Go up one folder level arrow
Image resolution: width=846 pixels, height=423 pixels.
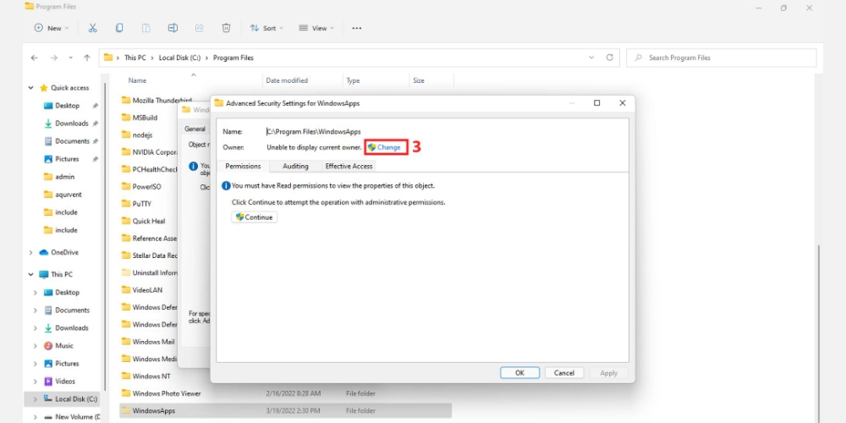[87, 58]
